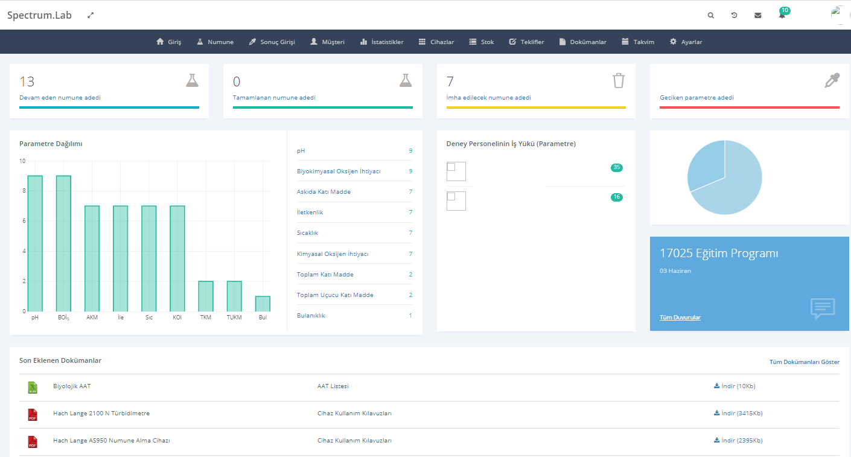The height and width of the screenshot is (457, 851).
Task: Toggle fullscreen with the expand arrows icon
Action: [91, 15]
